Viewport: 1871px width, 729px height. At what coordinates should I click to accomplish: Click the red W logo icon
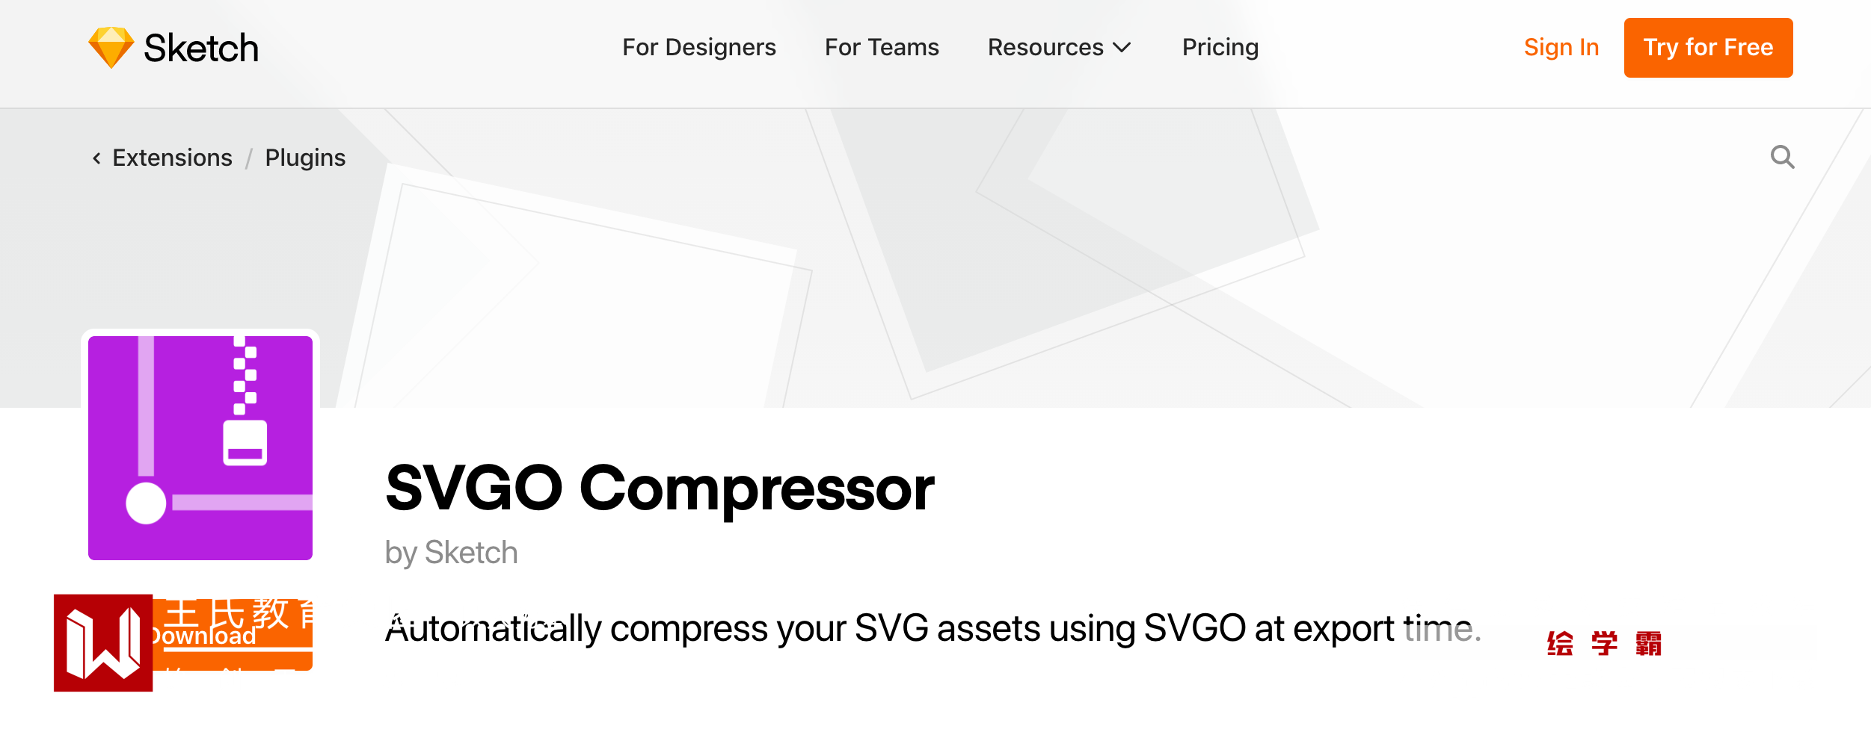click(x=103, y=642)
